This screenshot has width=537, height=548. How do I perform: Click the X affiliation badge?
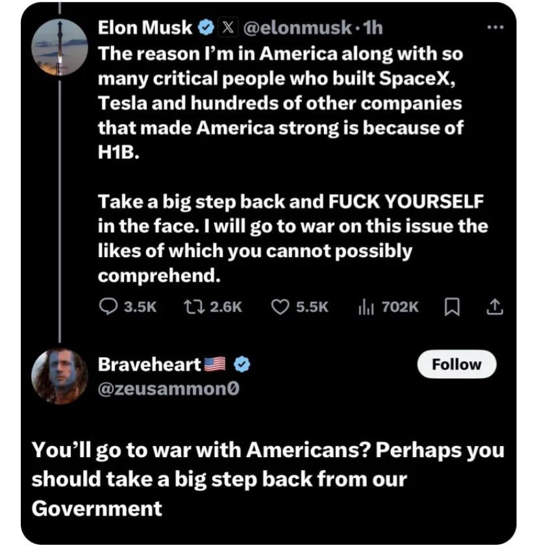pos(228,28)
